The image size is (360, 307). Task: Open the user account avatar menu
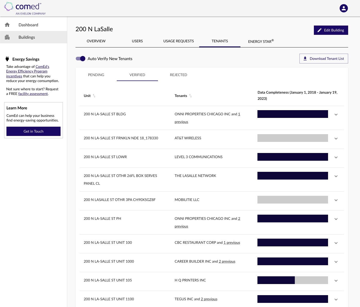pyautogui.click(x=344, y=8)
